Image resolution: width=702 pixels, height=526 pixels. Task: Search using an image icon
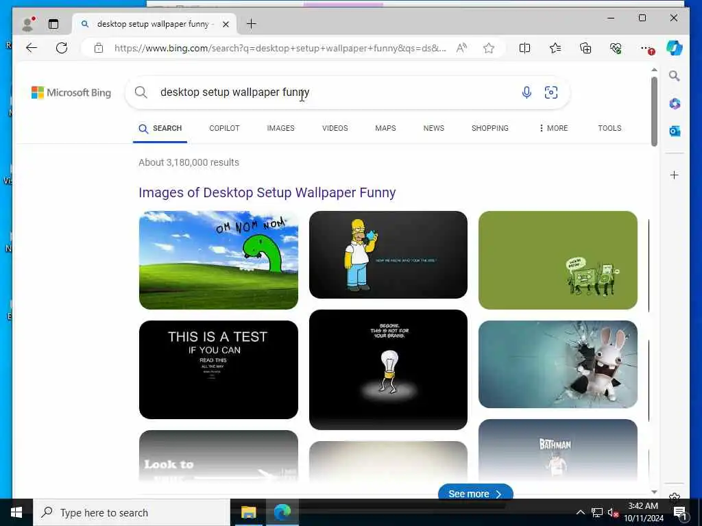pyautogui.click(x=550, y=92)
